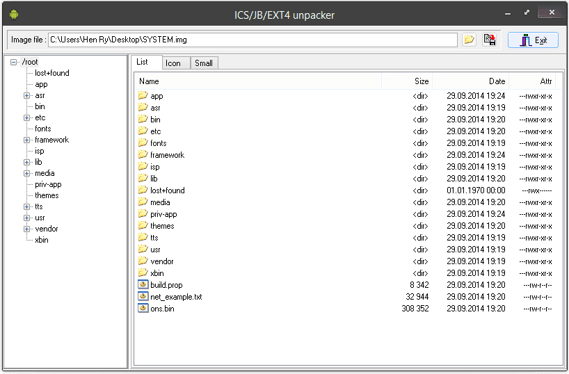Click the Exit button
The height and width of the screenshot is (374, 569).
click(x=533, y=40)
